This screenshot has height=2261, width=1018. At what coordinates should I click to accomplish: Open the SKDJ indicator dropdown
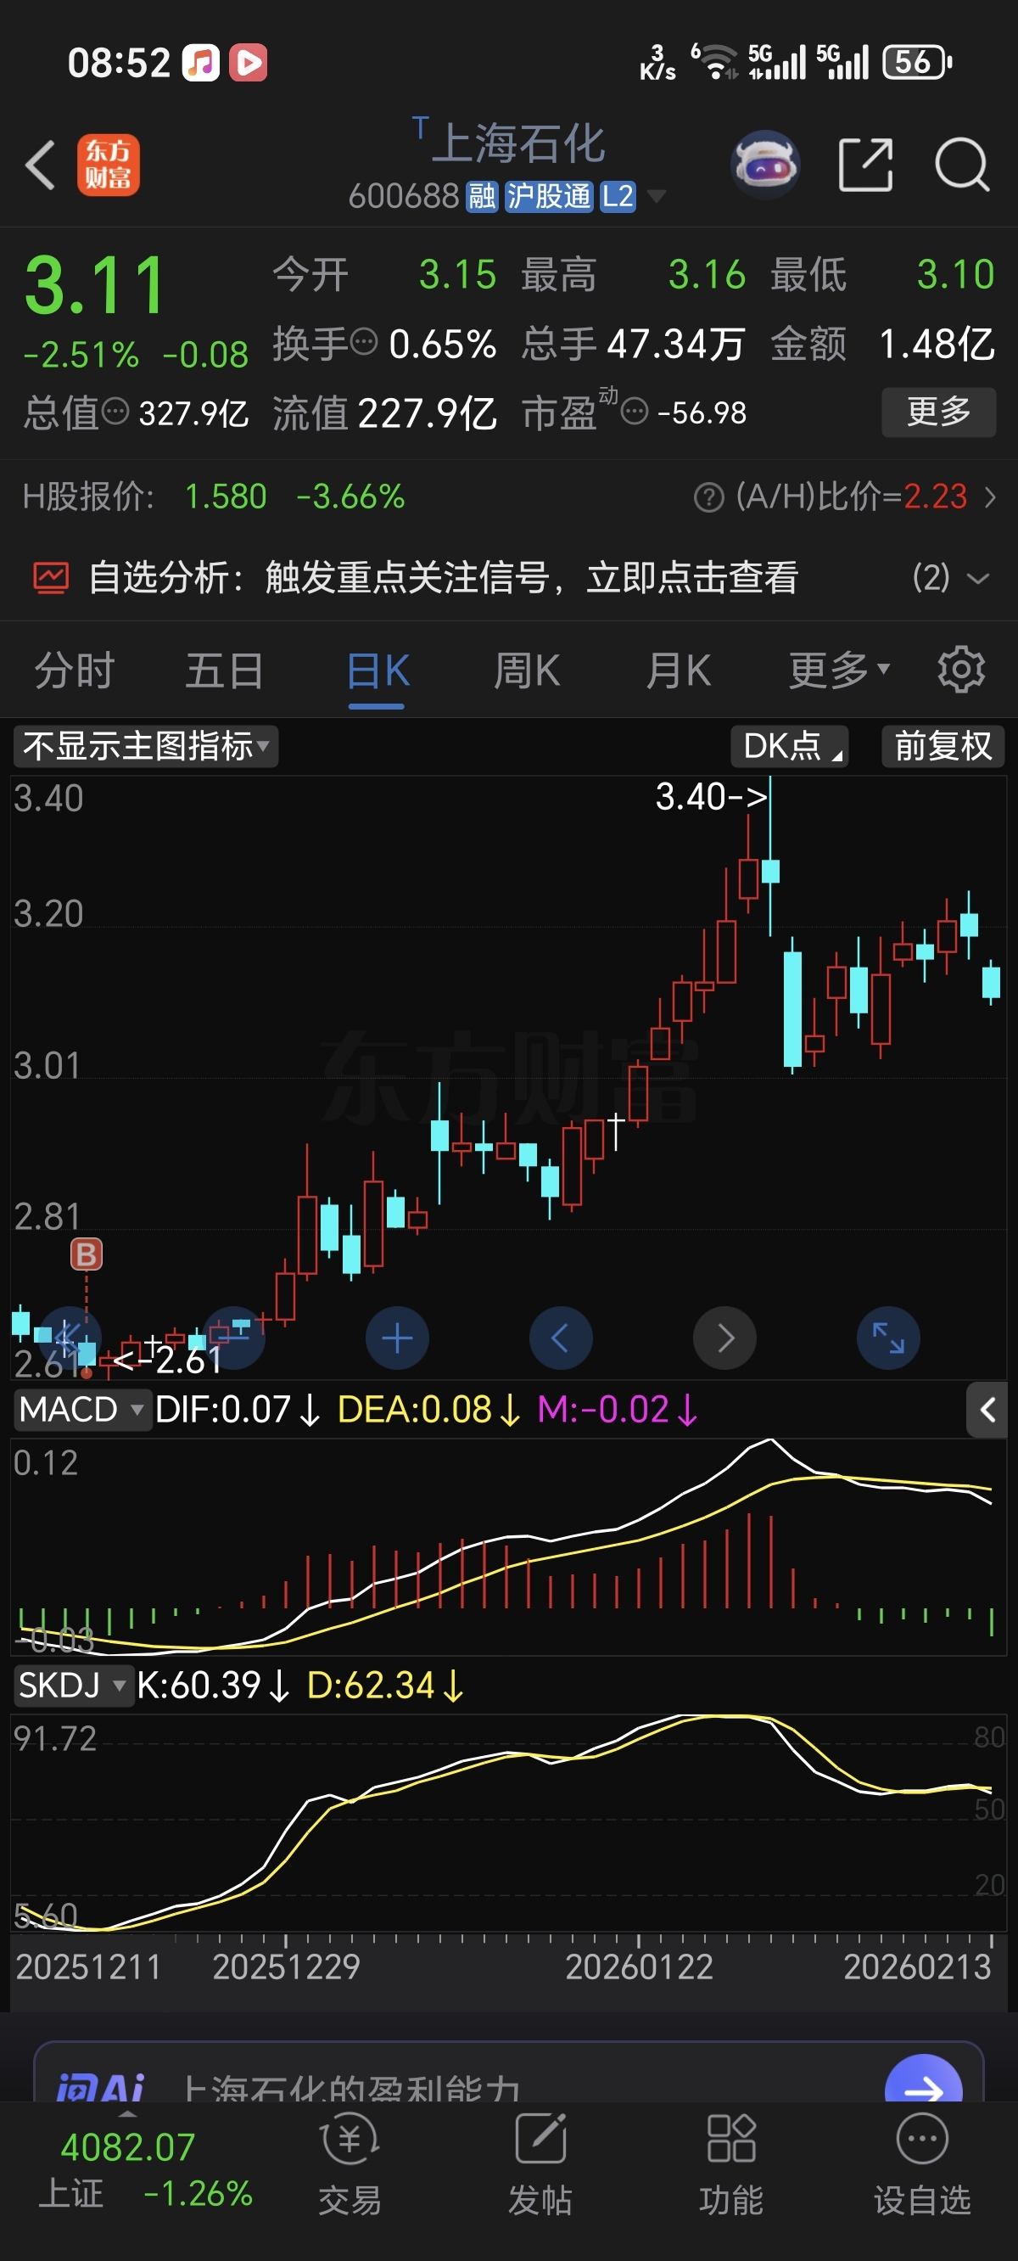(x=74, y=1686)
